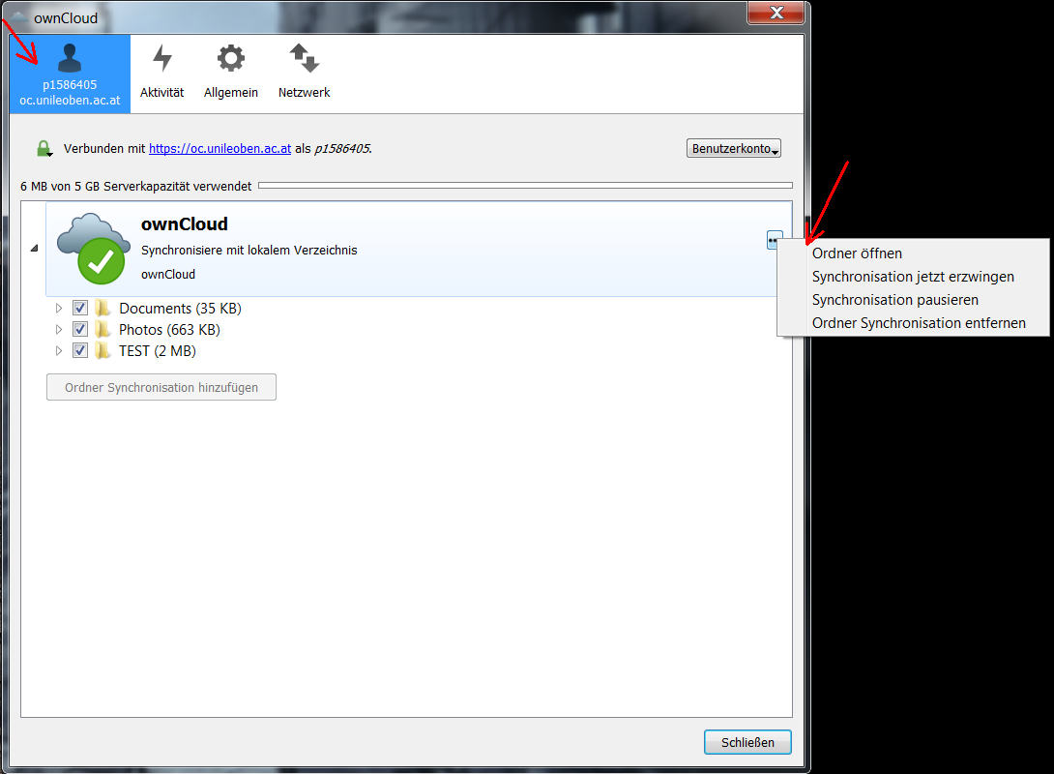Open the Aktivität lightning bolt icon

[x=161, y=59]
